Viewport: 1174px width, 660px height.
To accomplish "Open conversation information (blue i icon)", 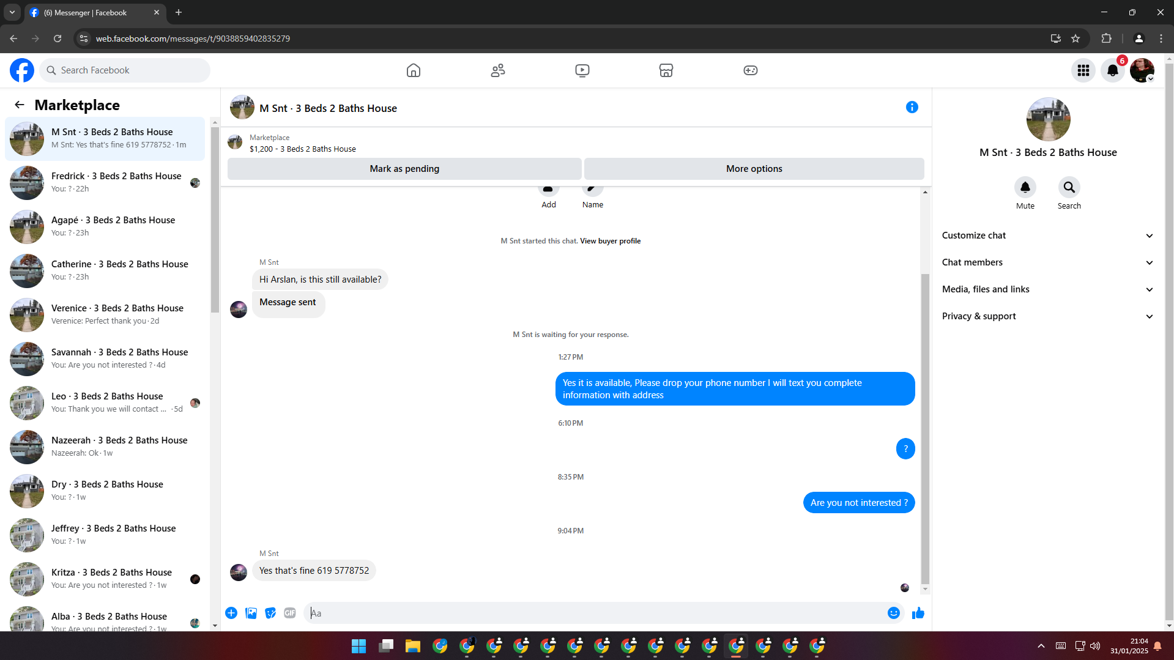I will 912,107.
